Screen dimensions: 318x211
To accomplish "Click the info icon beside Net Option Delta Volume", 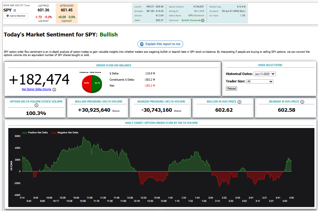I will coord(54,89).
